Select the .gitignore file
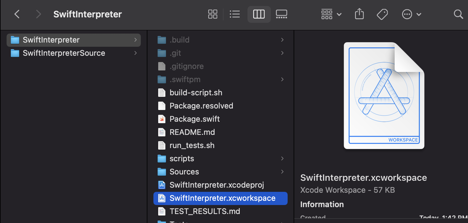The width and height of the screenshot is (468, 223). click(221, 66)
